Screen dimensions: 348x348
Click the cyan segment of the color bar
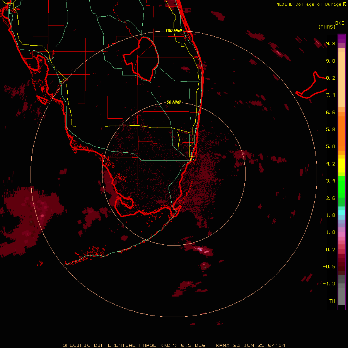tap(341, 212)
